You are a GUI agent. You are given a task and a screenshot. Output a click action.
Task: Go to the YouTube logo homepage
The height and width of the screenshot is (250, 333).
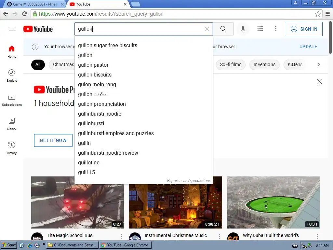tap(38, 29)
